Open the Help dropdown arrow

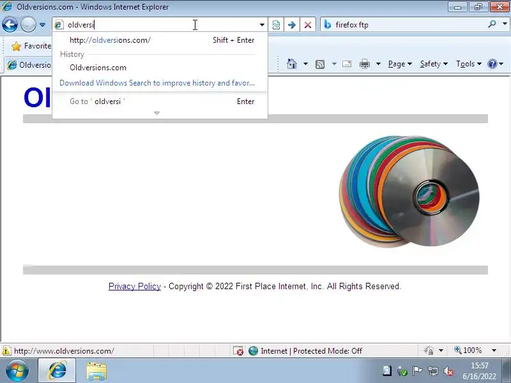pos(501,64)
